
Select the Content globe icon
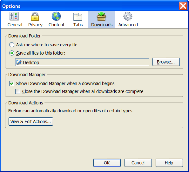tap(56, 16)
